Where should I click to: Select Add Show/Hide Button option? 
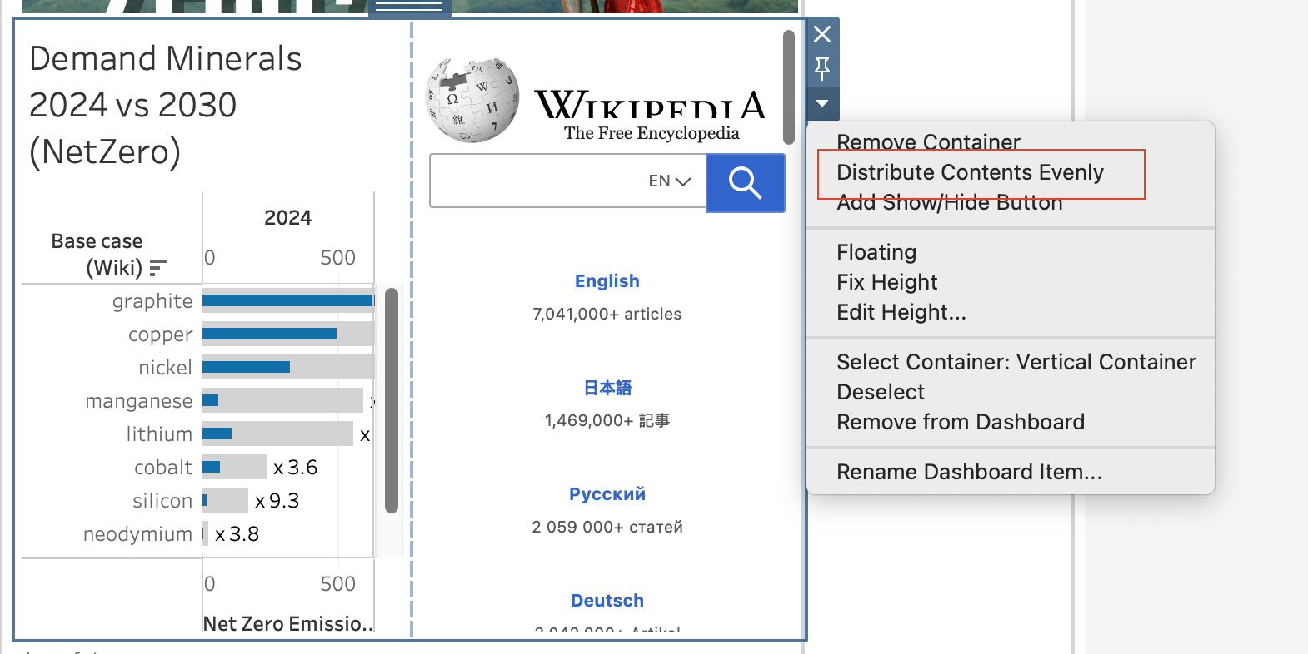950,202
